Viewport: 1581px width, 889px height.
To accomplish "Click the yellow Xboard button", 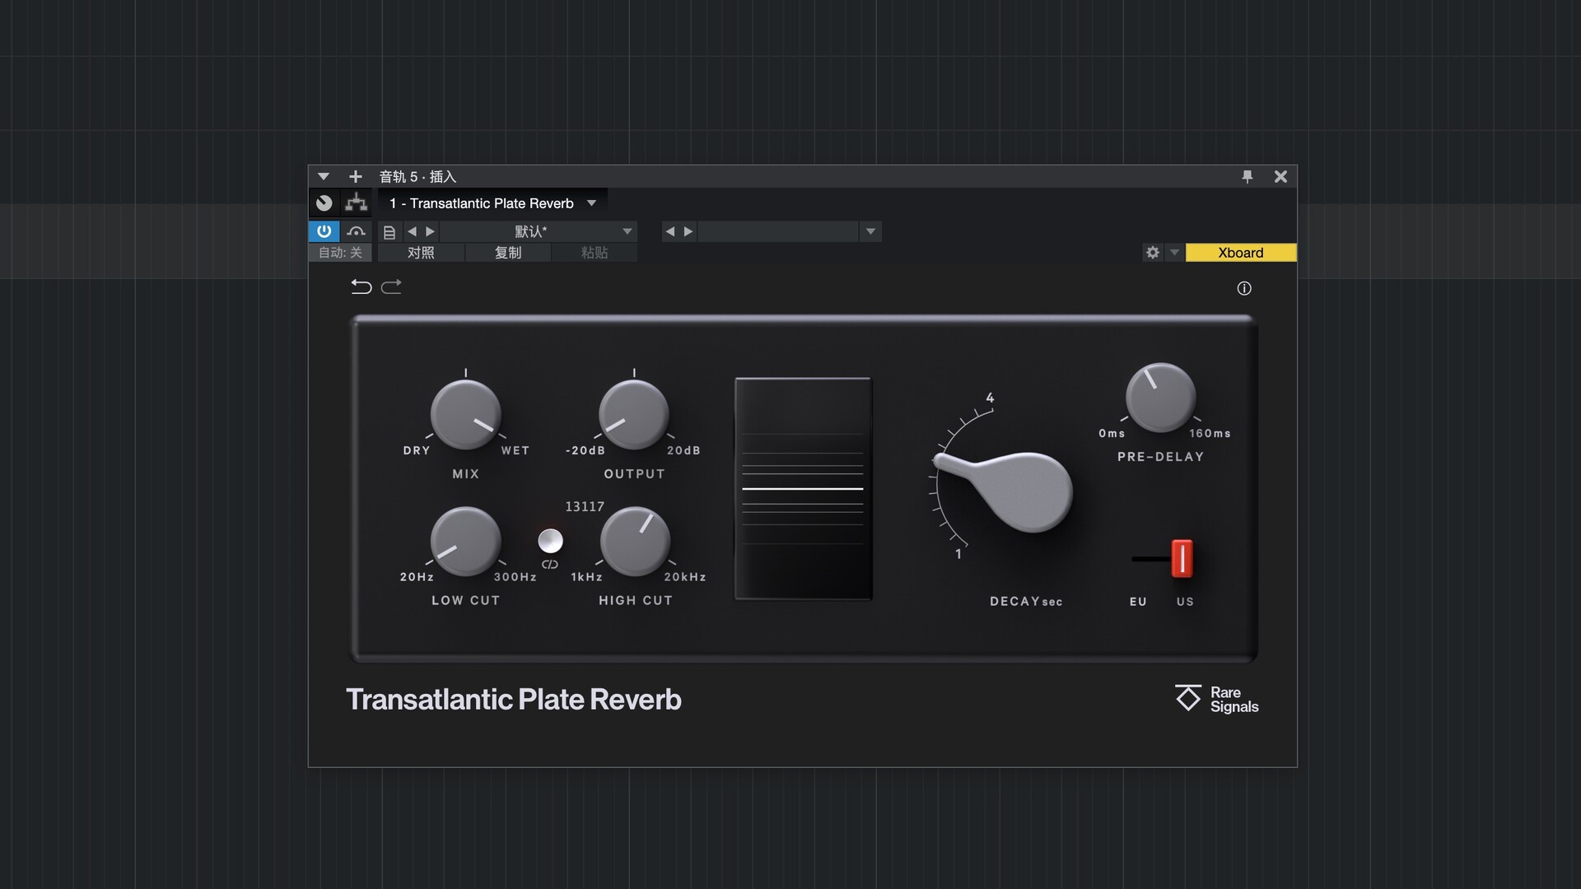I will click(1240, 253).
